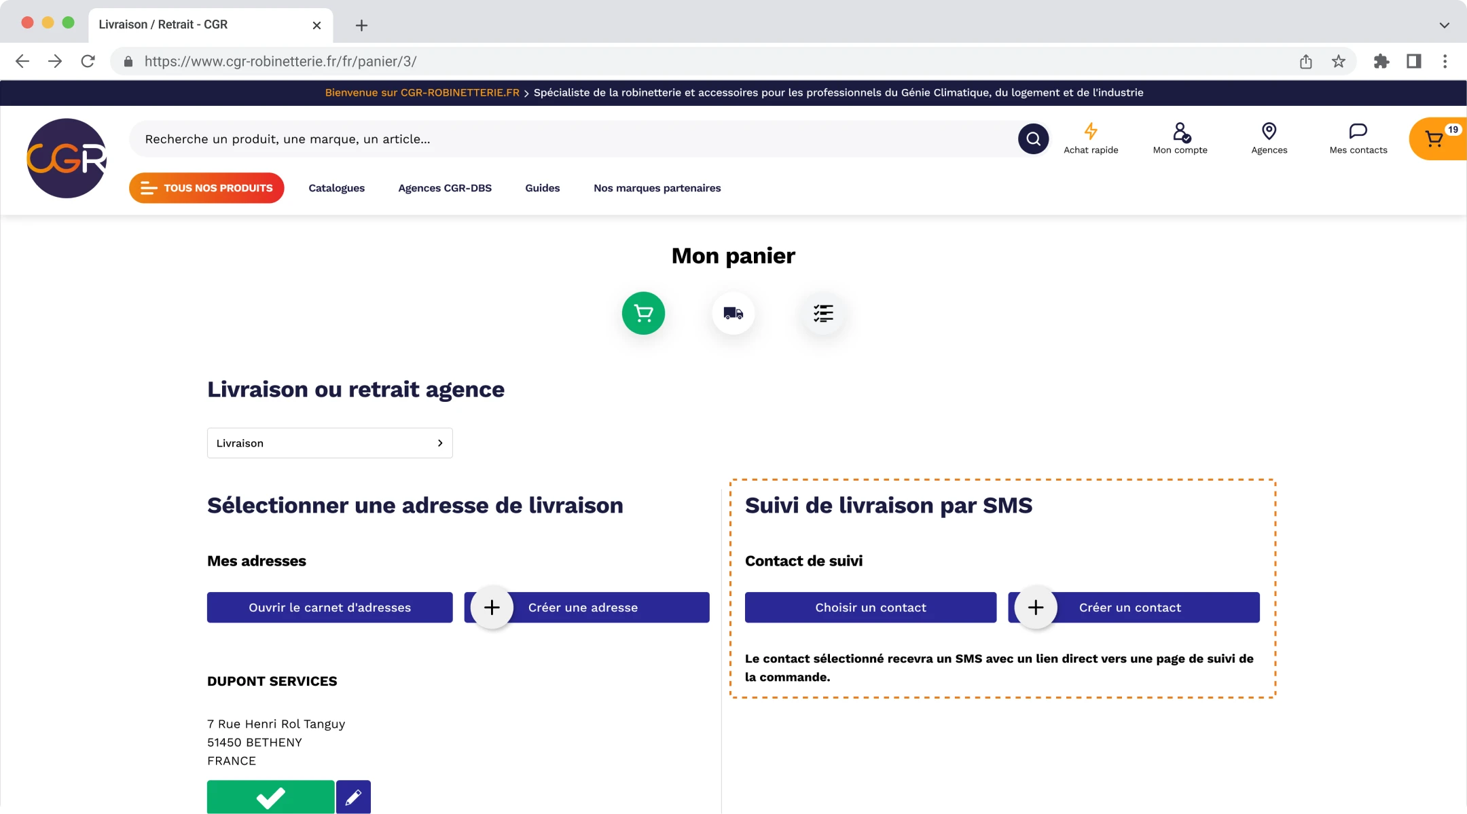Go forward in browser history
Image resolution: width=1467 pixels, height=814 pixels.
click(x=55, y=61)
